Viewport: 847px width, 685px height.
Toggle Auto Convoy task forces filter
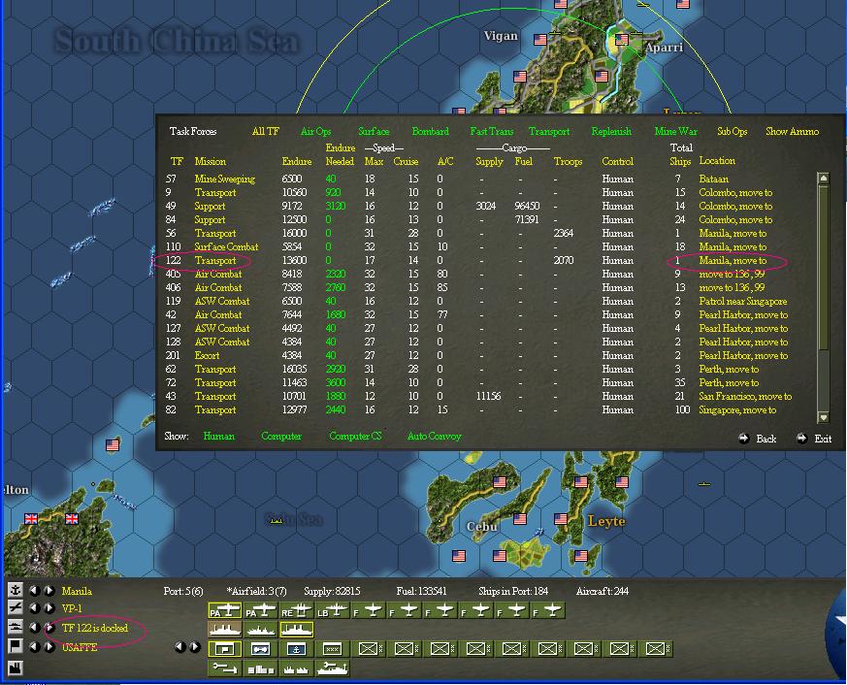[x=435, y=436]
